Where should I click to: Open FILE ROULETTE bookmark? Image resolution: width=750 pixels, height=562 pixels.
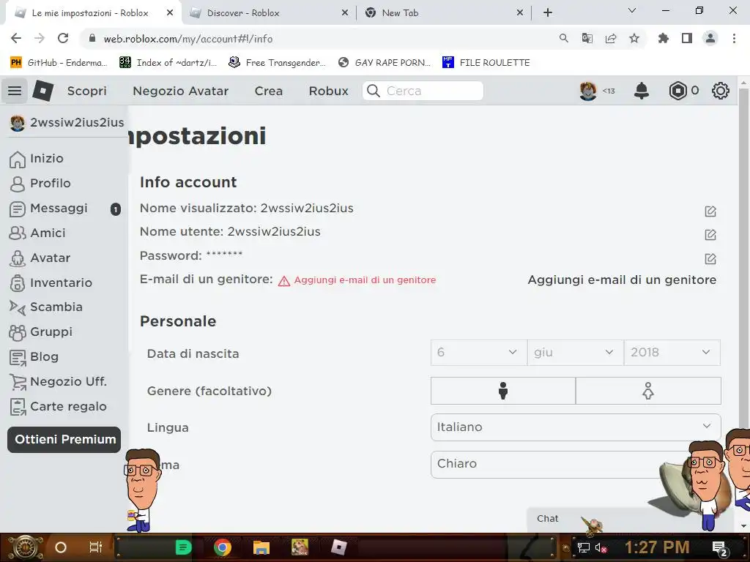[486, 63]
